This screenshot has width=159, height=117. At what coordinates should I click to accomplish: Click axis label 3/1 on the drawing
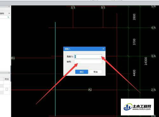(x=103, y=7)
